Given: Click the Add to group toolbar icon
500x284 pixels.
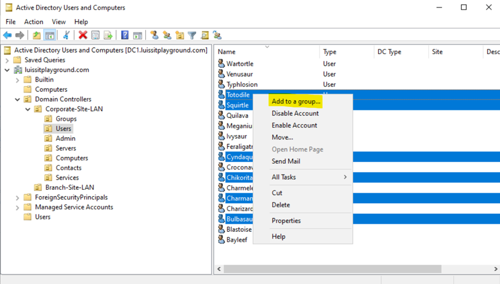Looking at the screenshot, I should pos(217,35).
